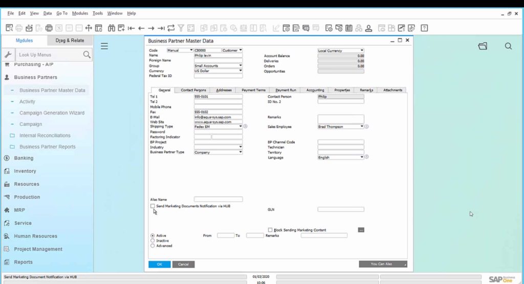Screen dimensions: 524x284
Task: Open Business Partner Type Company dropdown
Action: pos(241,152)
